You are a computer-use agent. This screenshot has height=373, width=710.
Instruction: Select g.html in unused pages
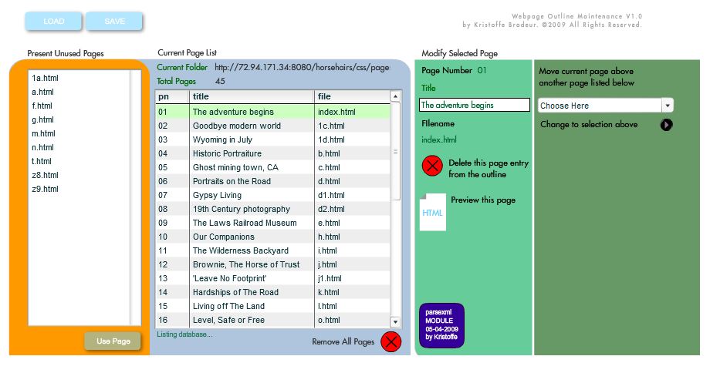tap(42, 119)
